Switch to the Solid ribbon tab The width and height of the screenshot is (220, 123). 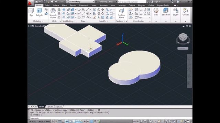tap(47, 5)
